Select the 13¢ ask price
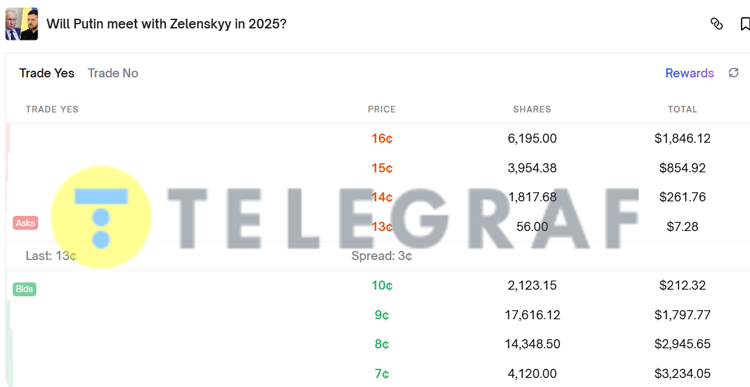The height and width of the screenshot is (387, 750). [382, 227]
